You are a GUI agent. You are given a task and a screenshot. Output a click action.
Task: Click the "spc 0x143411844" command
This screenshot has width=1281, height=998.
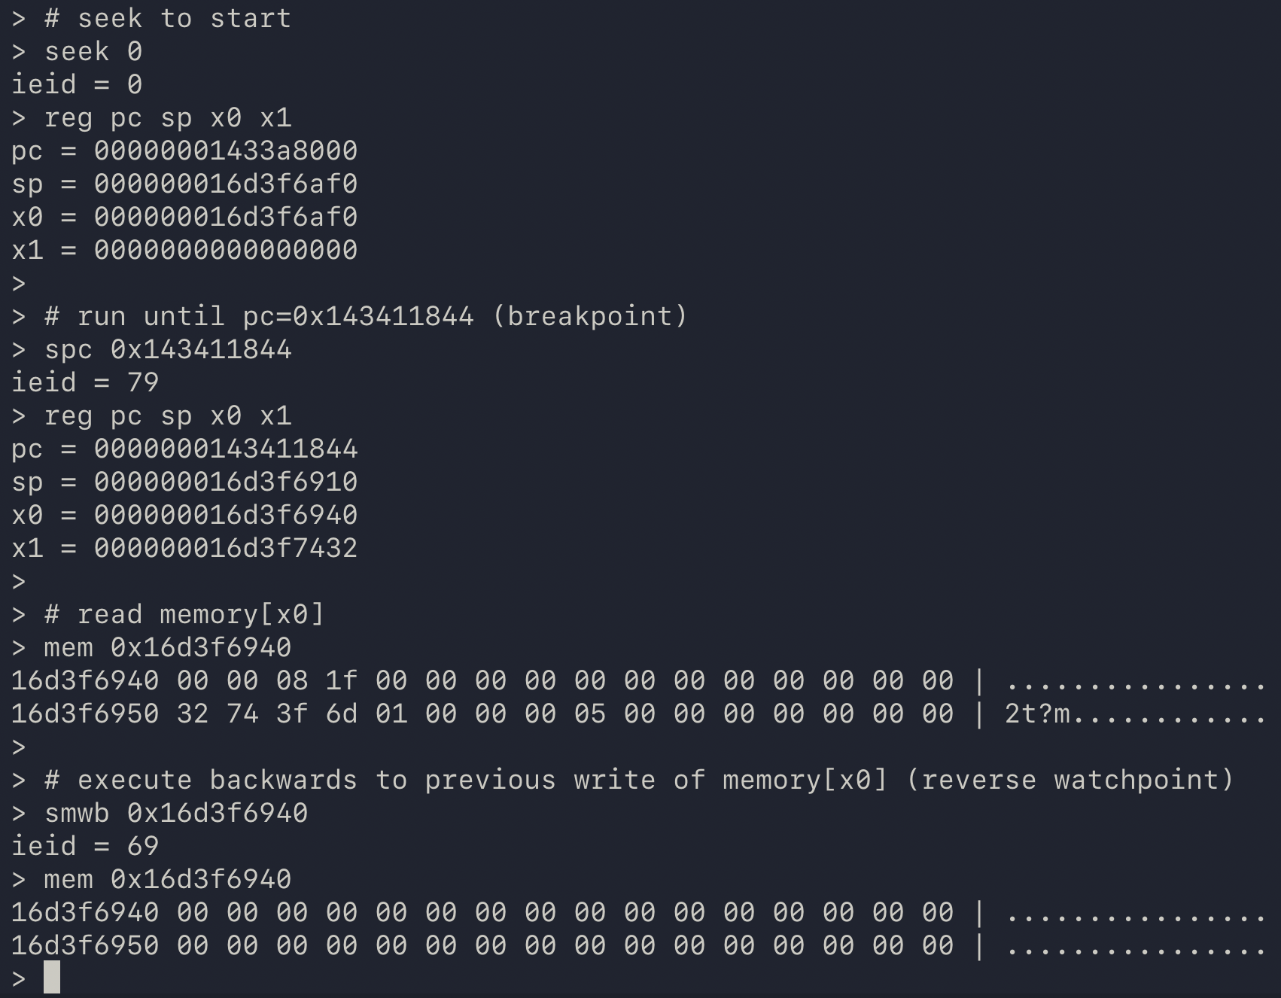(x=167, y=350)
